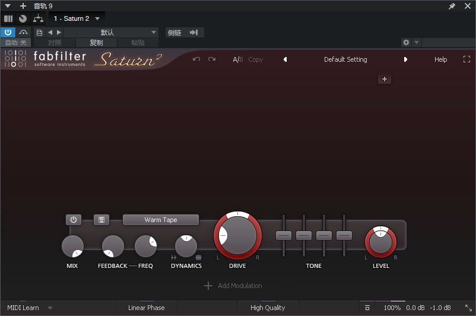
Task: Click the macro controls dial icon
Action: click(x=23, y=19)
